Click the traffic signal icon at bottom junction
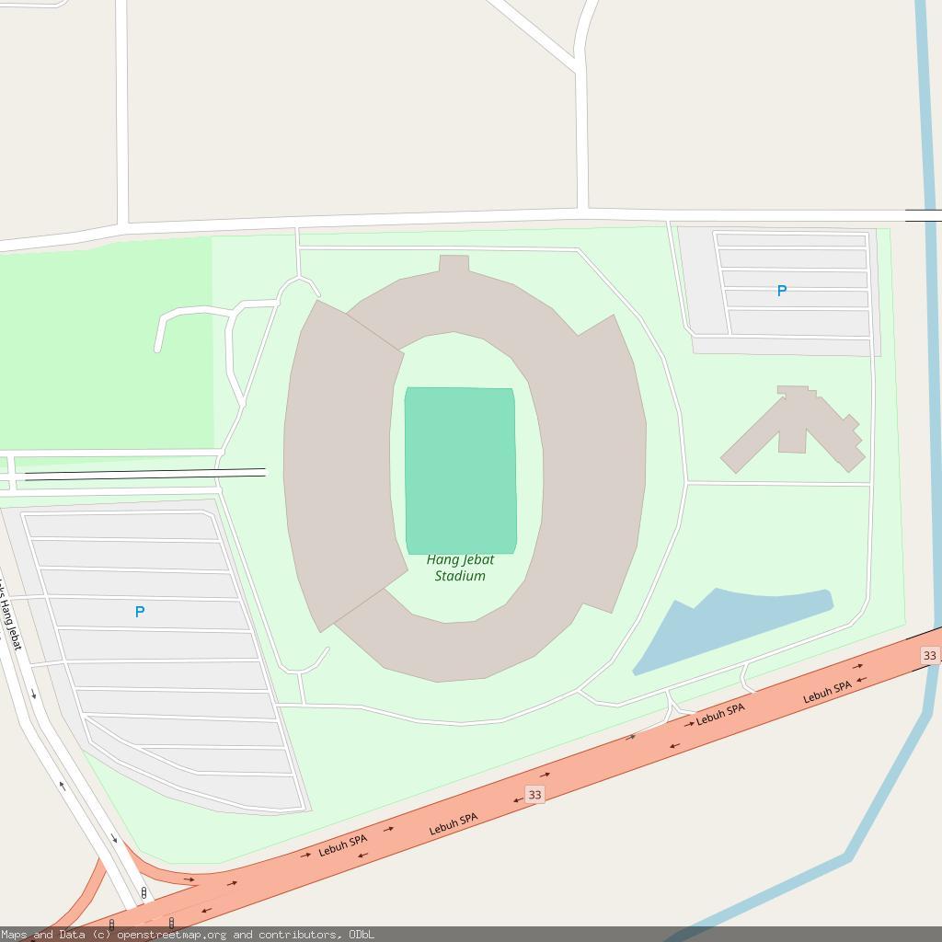This screenshot has height=942, width=942. click(171, 922)
